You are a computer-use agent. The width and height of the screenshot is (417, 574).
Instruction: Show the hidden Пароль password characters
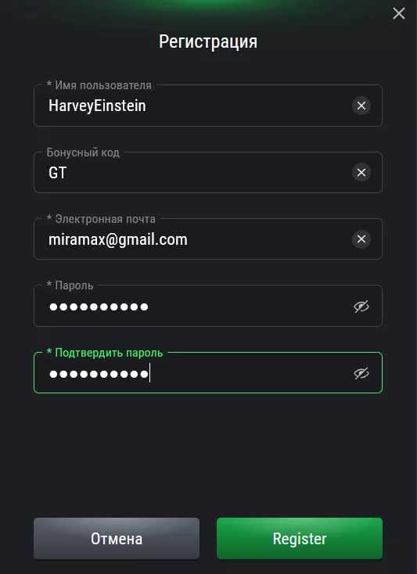tap(361, 307)
